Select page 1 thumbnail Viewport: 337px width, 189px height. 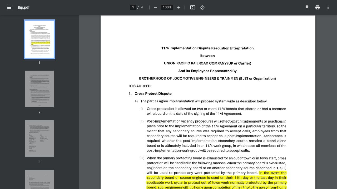tap(39, 39)
